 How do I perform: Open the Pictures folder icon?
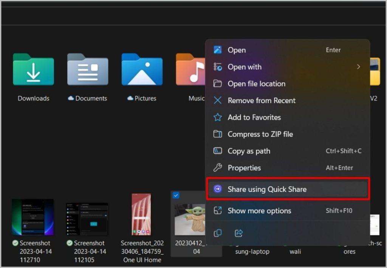(x=142, y=69)
